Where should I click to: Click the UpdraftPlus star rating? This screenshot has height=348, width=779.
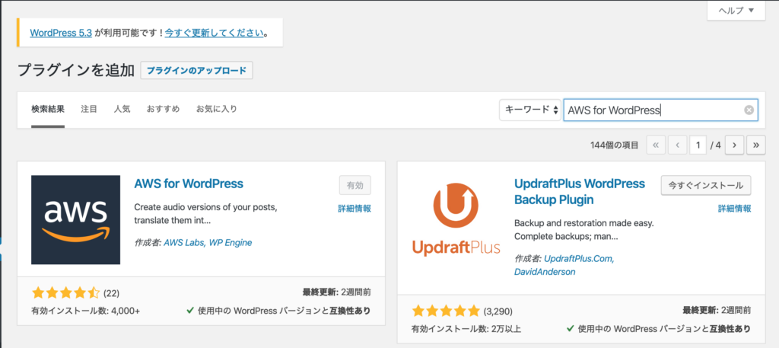446,311
